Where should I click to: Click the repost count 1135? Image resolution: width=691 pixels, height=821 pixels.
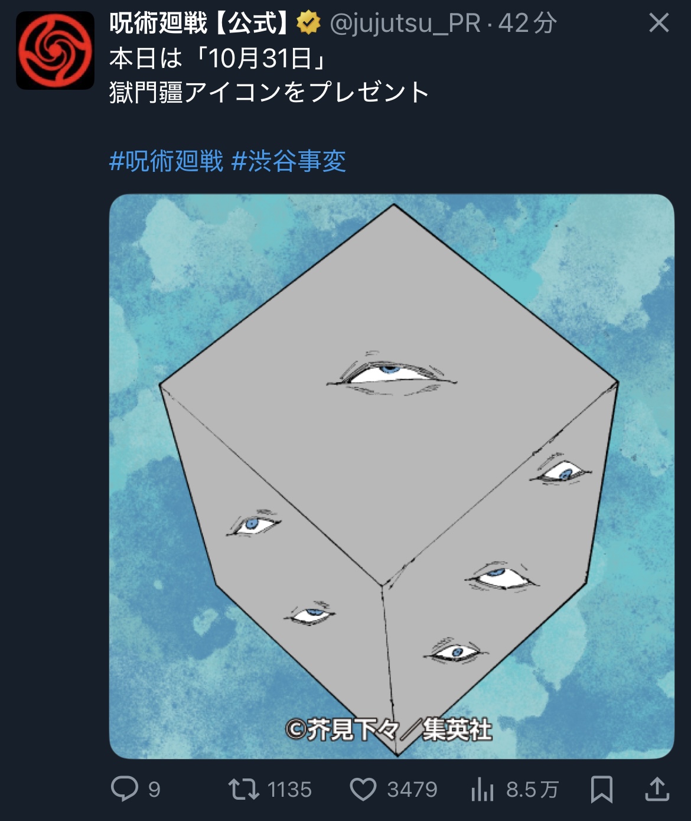point(289,790)
